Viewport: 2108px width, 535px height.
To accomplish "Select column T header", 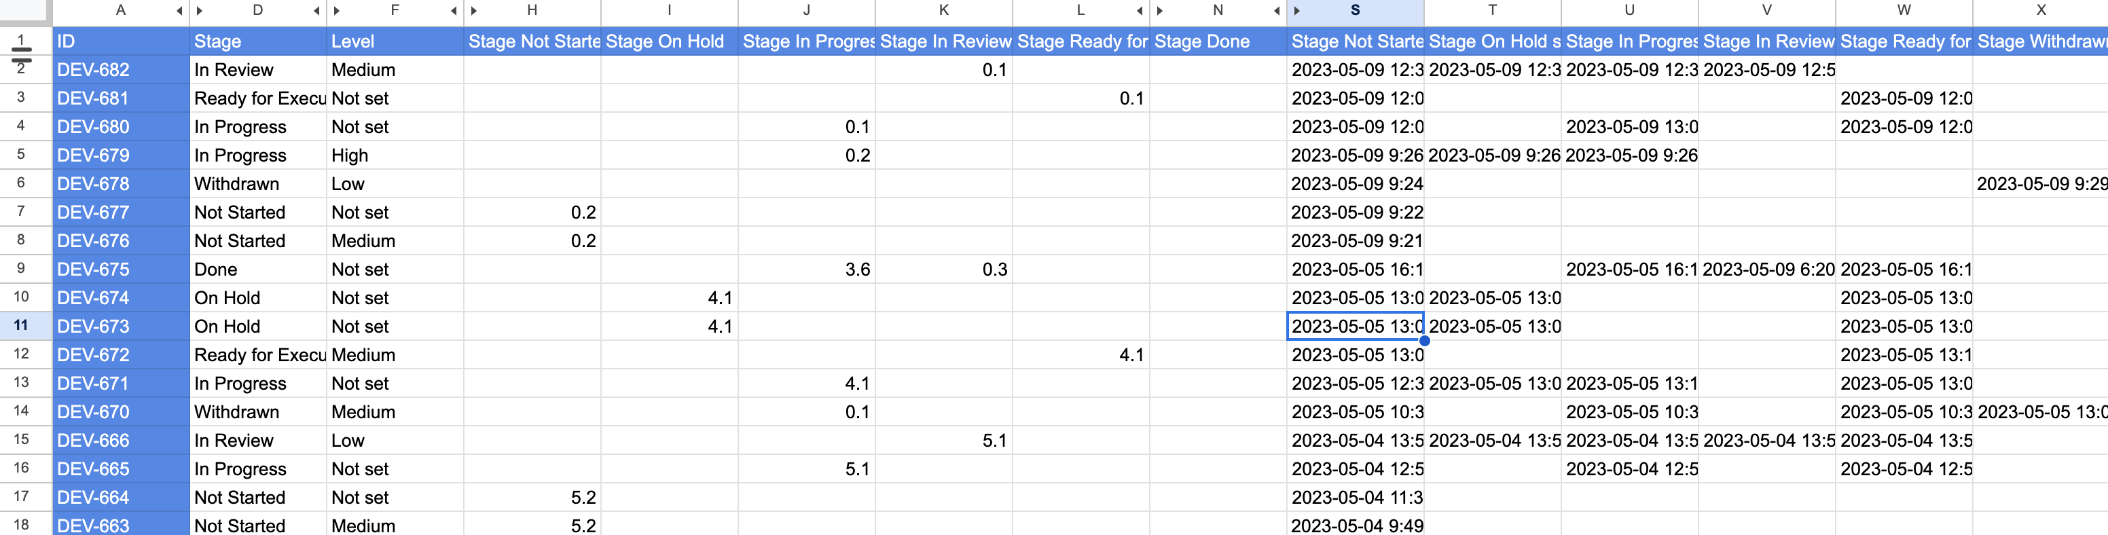I will [x=1493, y=11].
